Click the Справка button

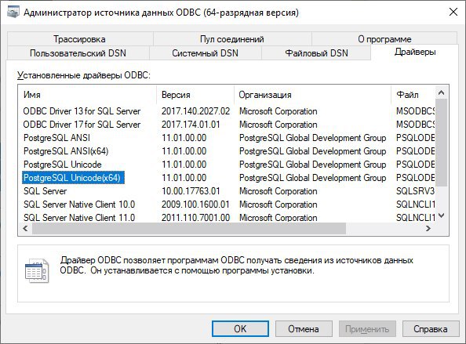pyautogui.click(x=431, y=329)
